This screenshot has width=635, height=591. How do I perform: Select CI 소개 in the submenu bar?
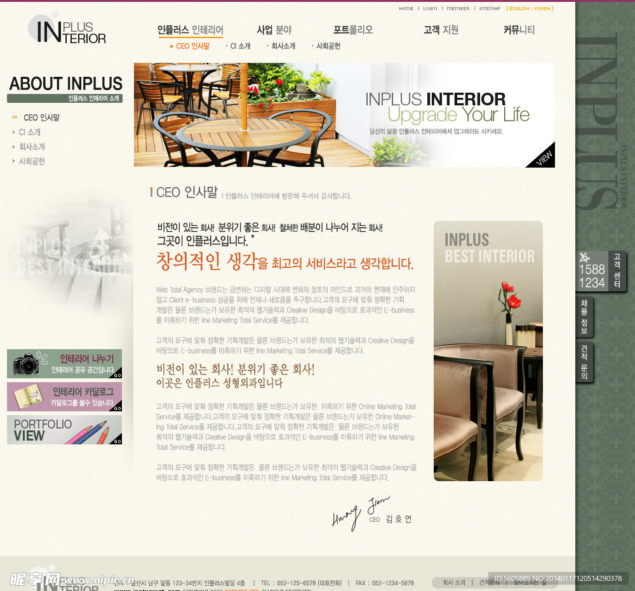tap(240, 46)
